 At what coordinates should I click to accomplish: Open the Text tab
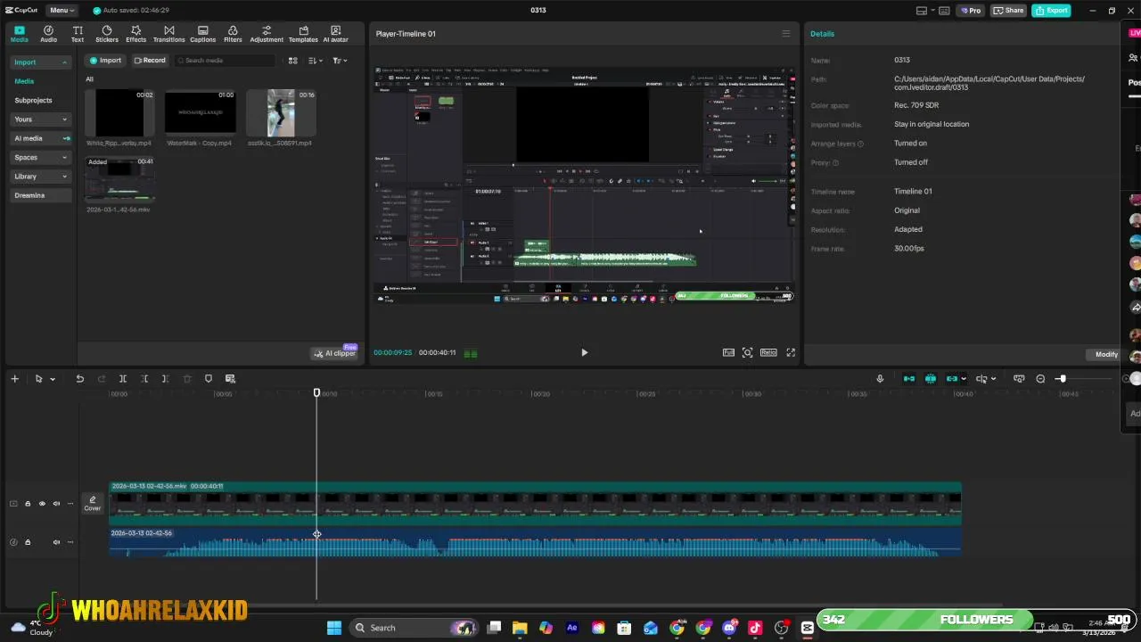[78, 34]
